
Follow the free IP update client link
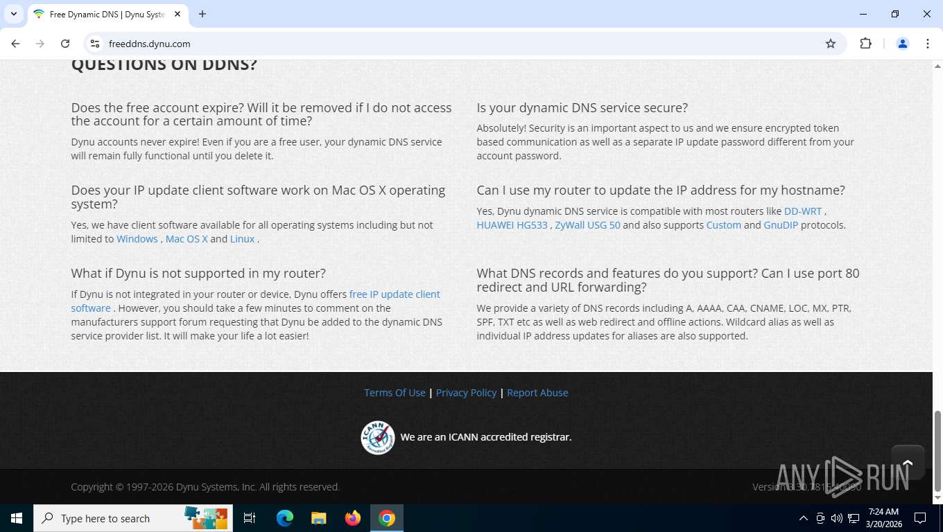[395, 294]
